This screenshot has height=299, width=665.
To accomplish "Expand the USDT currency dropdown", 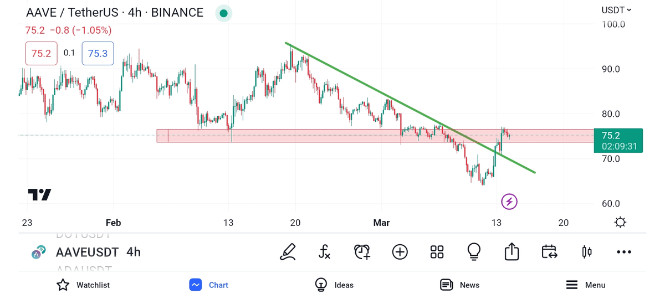I will [616, 10].
